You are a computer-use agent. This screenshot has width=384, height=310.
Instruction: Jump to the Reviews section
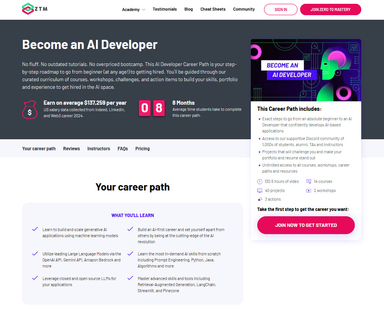click(71, 149)
